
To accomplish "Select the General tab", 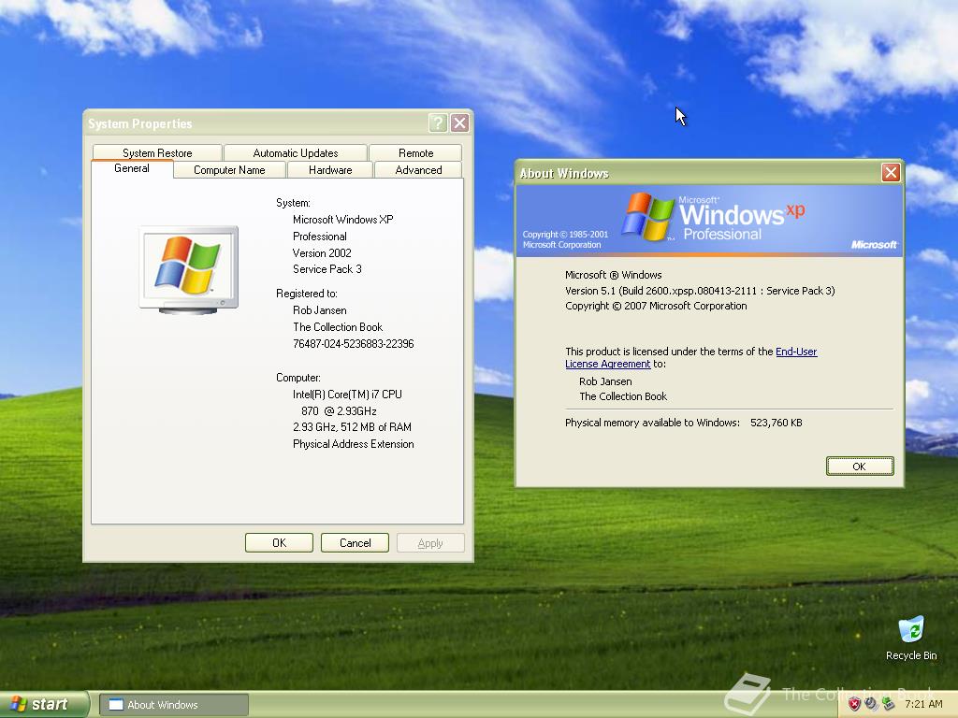I will pyautogui.click(x=132, y=168).
